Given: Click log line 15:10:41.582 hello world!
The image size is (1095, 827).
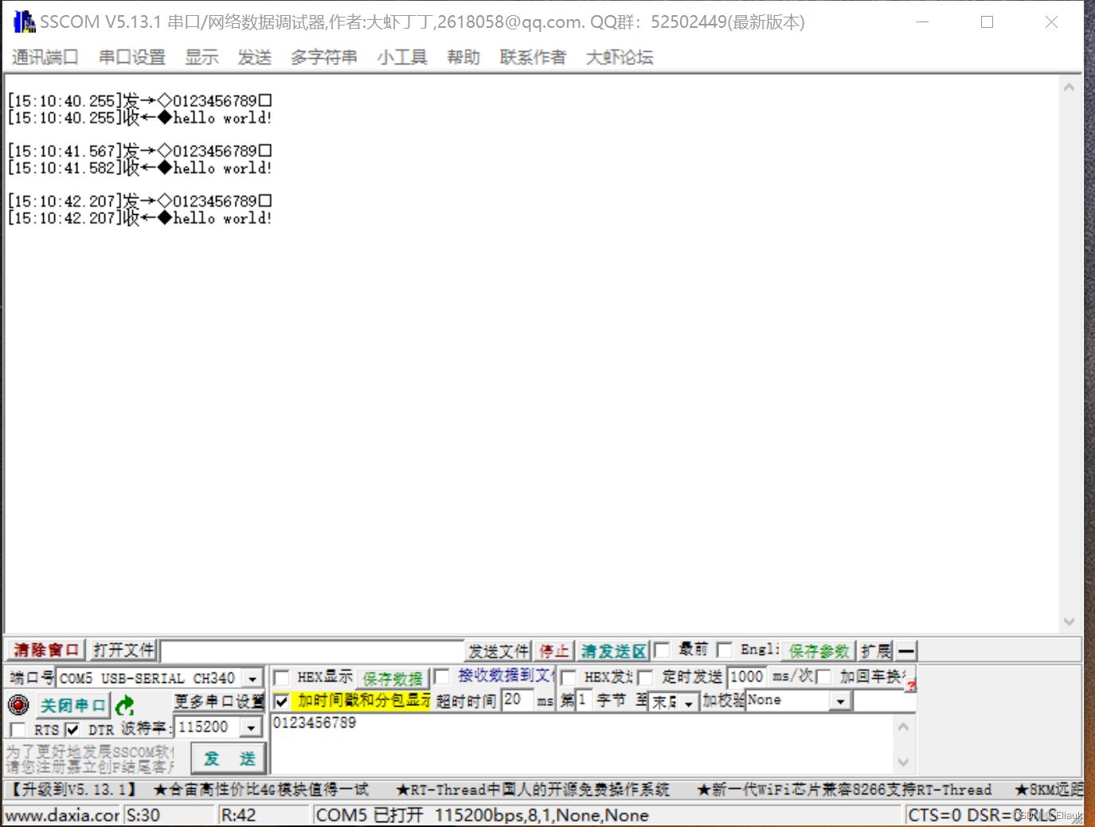Looking at the screenshot, I should point(139,168).
